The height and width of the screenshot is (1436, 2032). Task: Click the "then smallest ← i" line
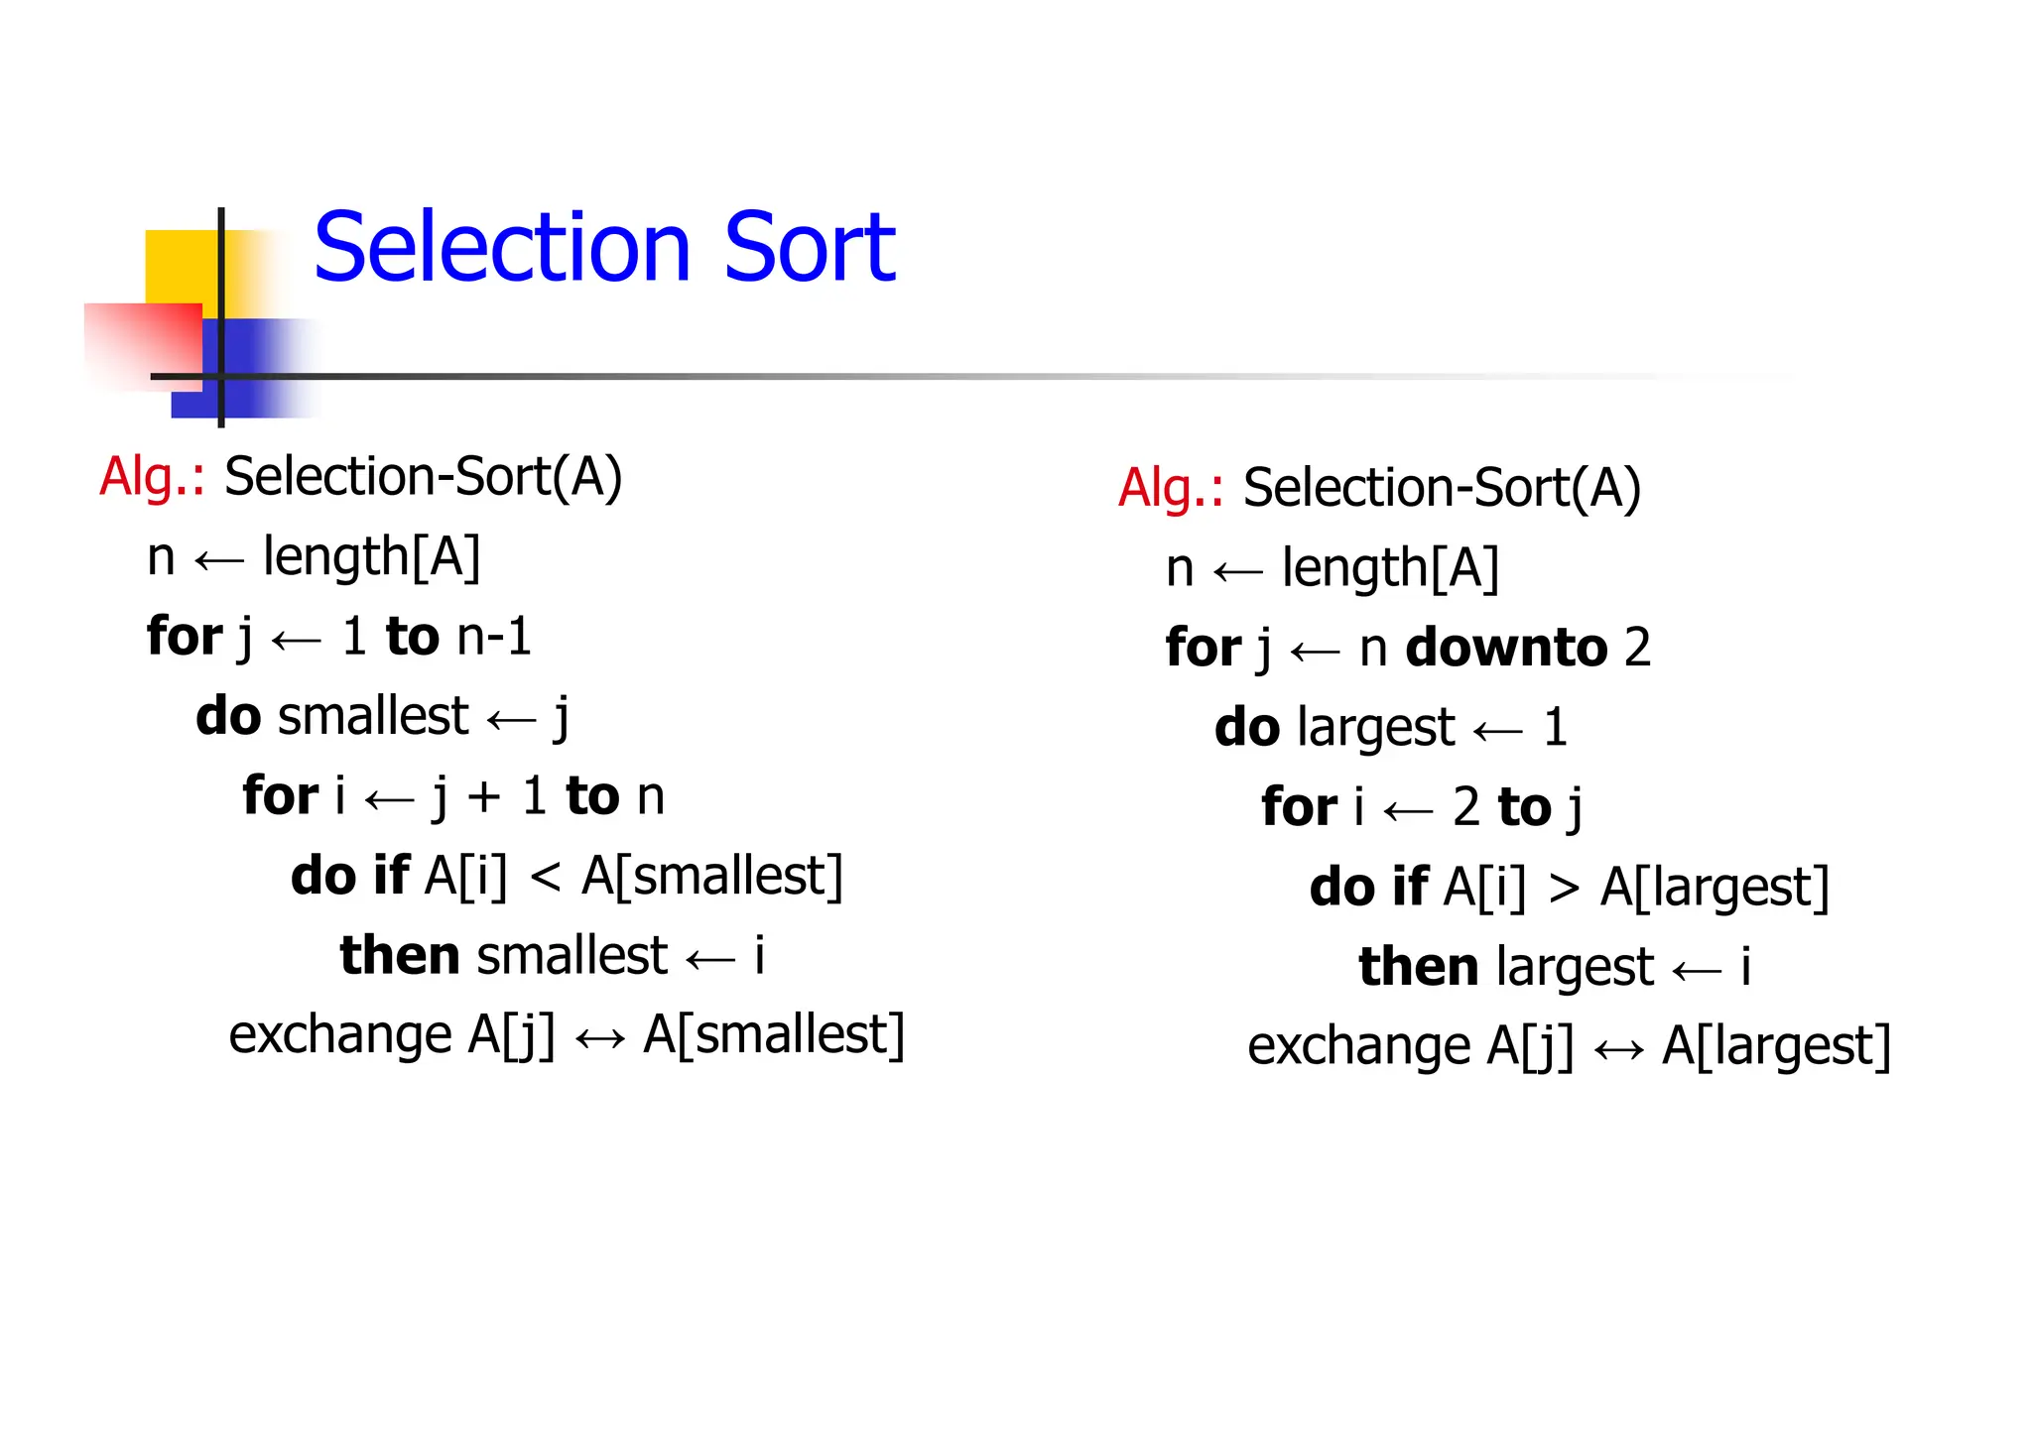click(552, 956)
